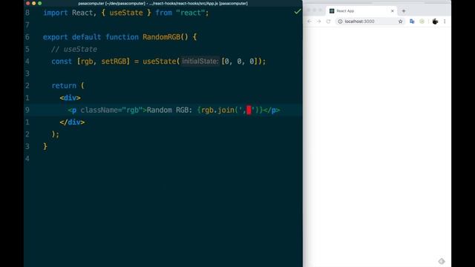Viewport: 475px width, 267px height.
Task: Click the small diamond icon at Chrome page bottom
Action: tap(442, 261)
